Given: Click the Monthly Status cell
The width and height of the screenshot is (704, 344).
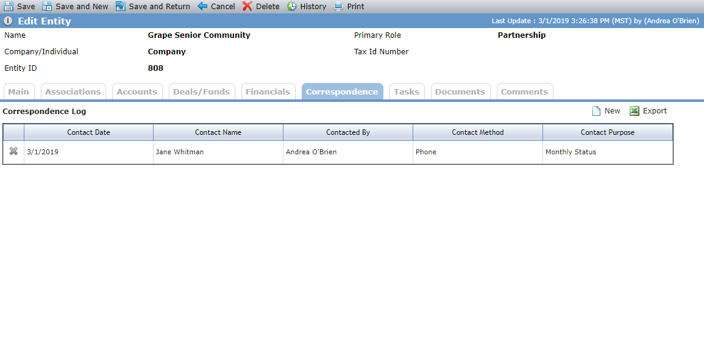Looking at the screenshot, I should 608,152.
